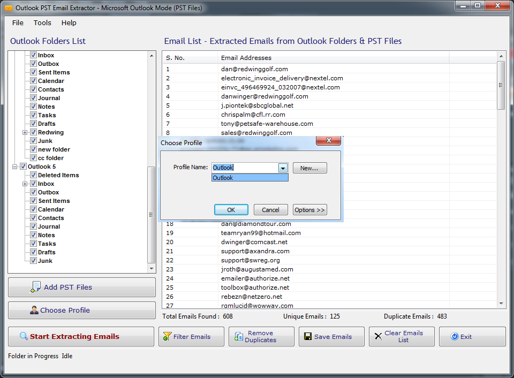This screenshot has width=514, height=378.
Task: Toggle the Deleted Items checkbox
Action: [33, 175]
